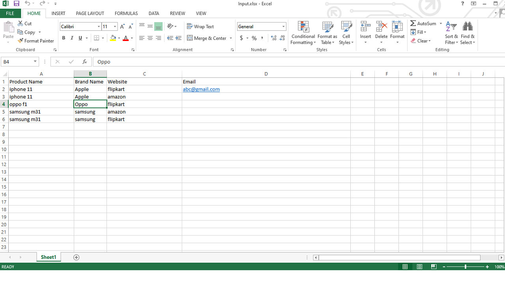
Task: Toggle Bold formatting
Action: pos(64,38)
